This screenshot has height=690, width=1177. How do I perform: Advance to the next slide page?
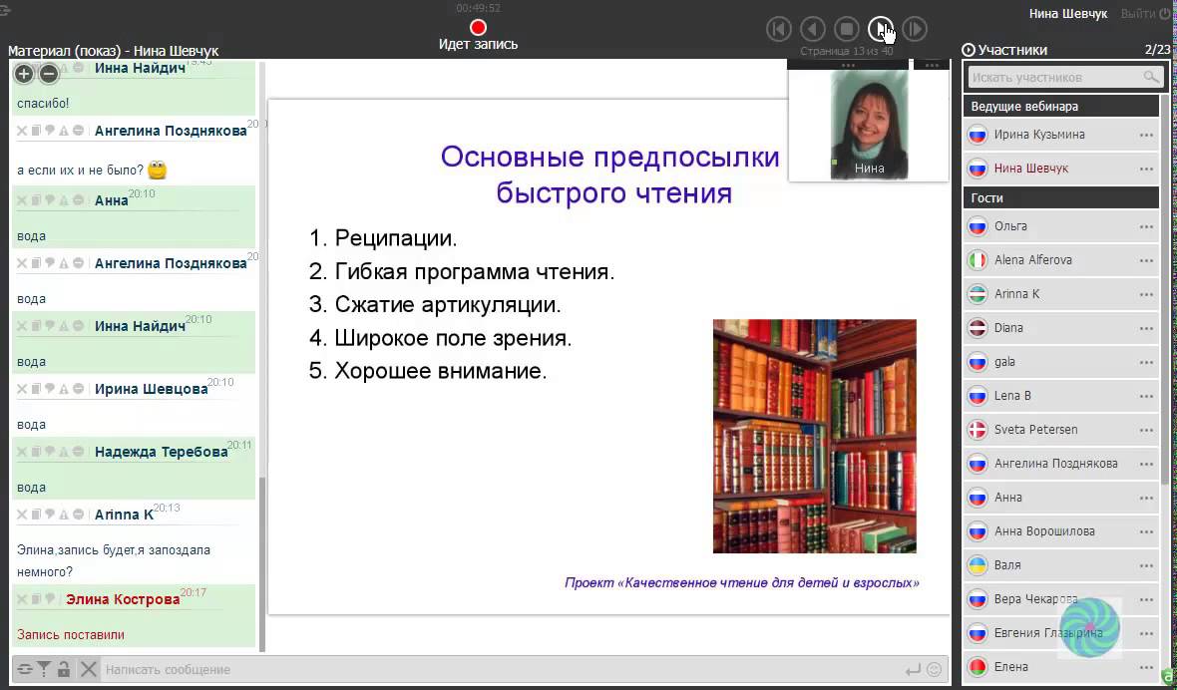[x=915, y=29]
